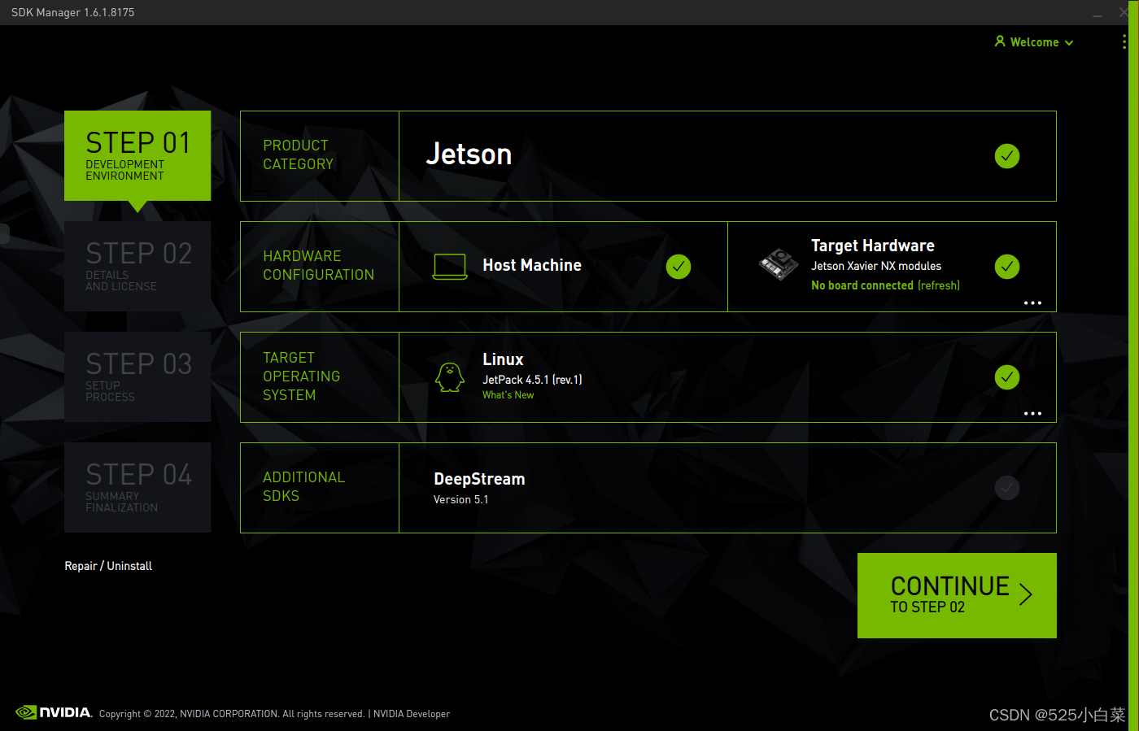1139x731 pixels.
Task: Click the chevron arrow on Continue button
Action: coord(1026,594)
